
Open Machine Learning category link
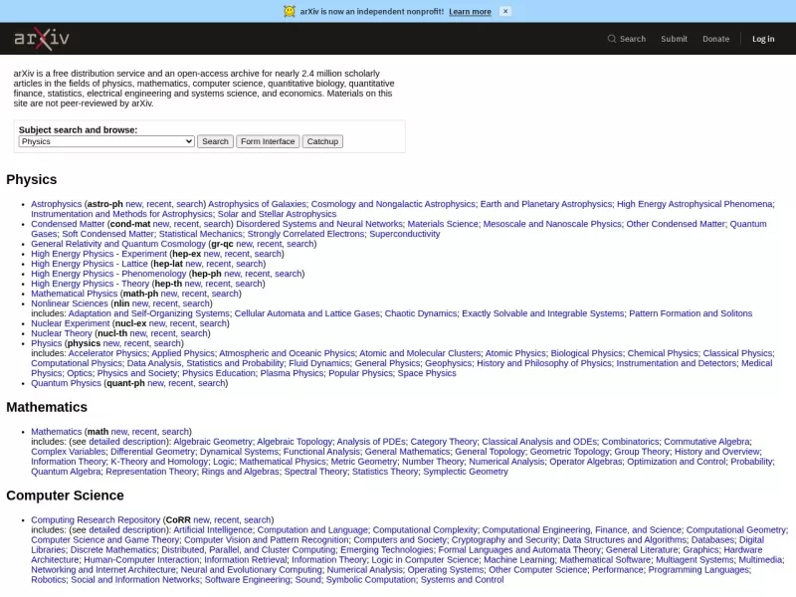pyautogui.click(x=518, y=560)
